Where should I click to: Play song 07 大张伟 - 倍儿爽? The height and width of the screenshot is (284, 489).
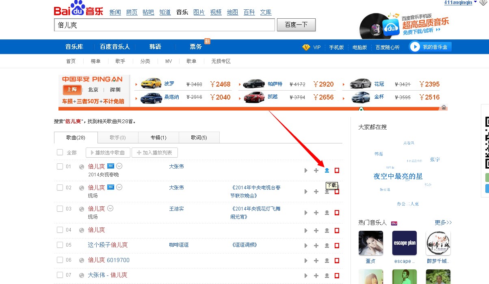(x=306, y=275)
